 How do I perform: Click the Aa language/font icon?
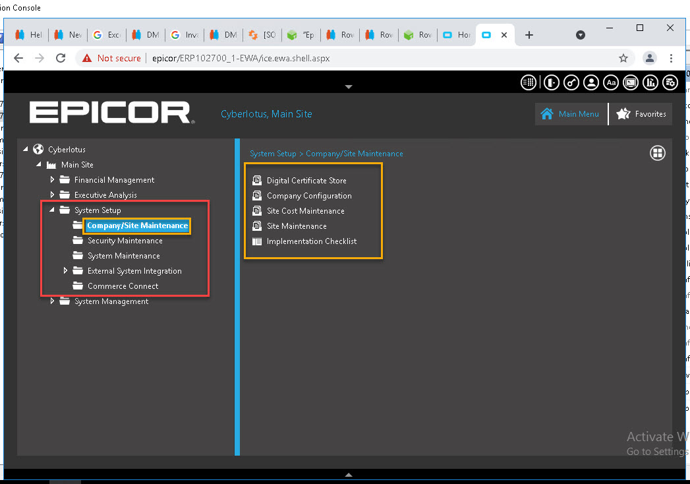pyautogui.click(x=611, y=82)
